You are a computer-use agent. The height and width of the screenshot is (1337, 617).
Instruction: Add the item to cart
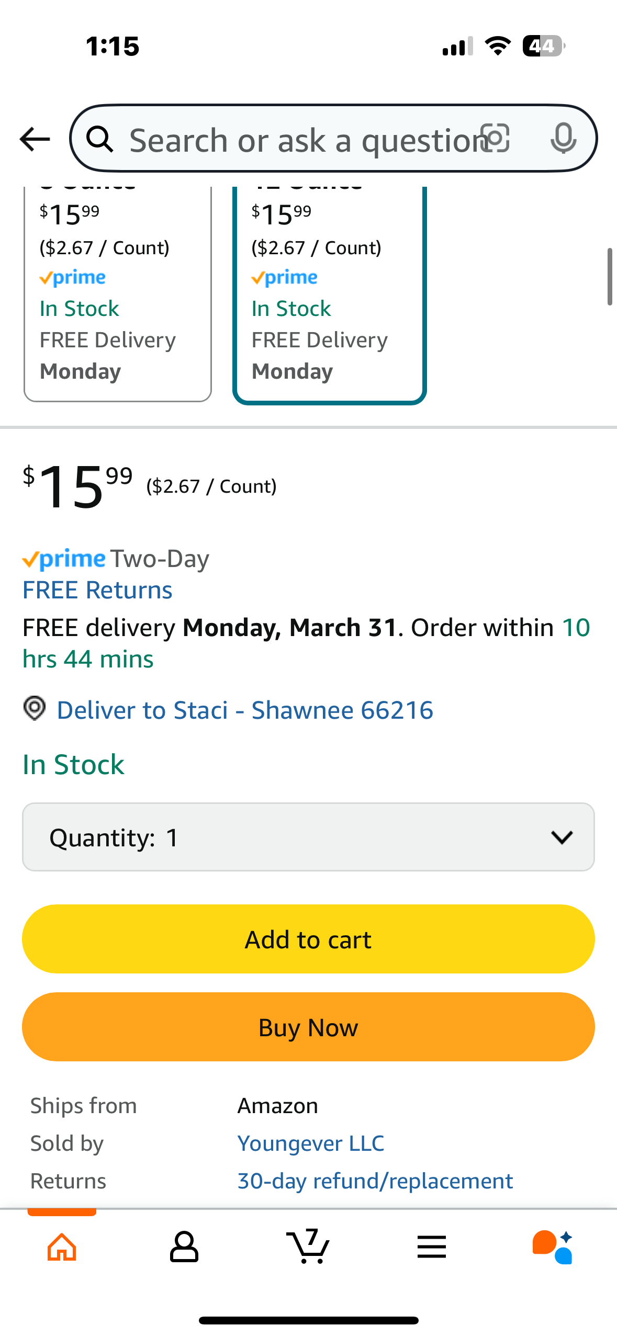[x=308, y=939]
